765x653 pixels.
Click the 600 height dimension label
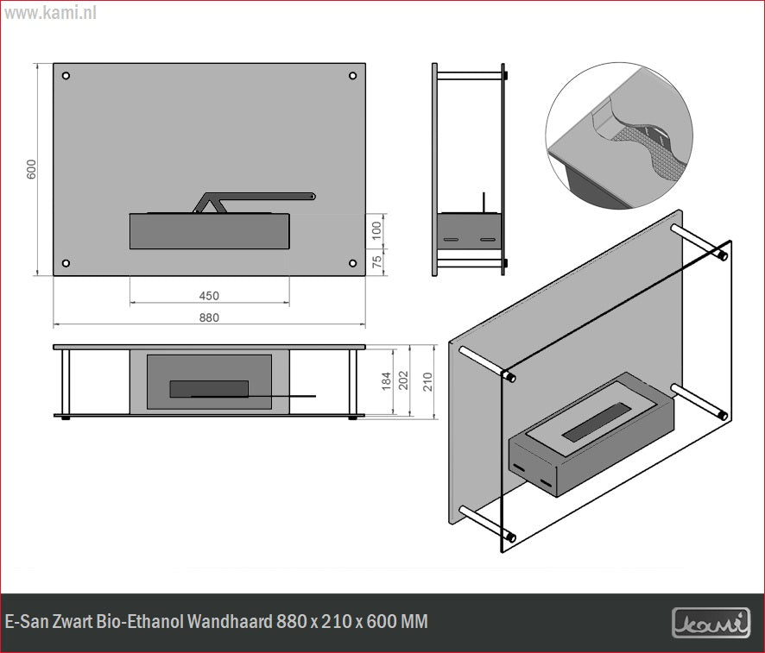(32, 169)
